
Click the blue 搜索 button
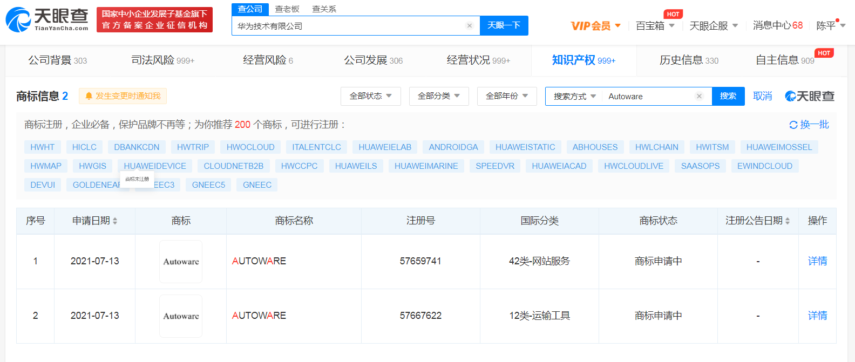[x=728, y=96]
